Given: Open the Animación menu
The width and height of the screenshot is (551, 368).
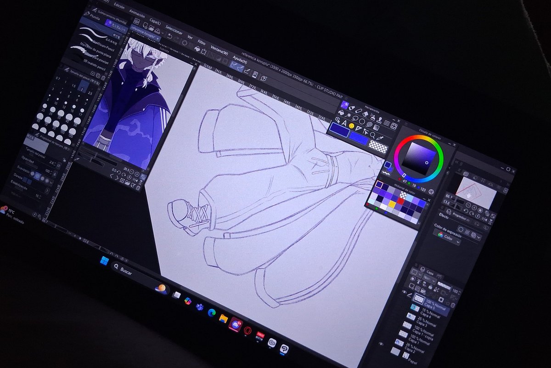Looking at the screenshot, I should click(x=137, y=13).
